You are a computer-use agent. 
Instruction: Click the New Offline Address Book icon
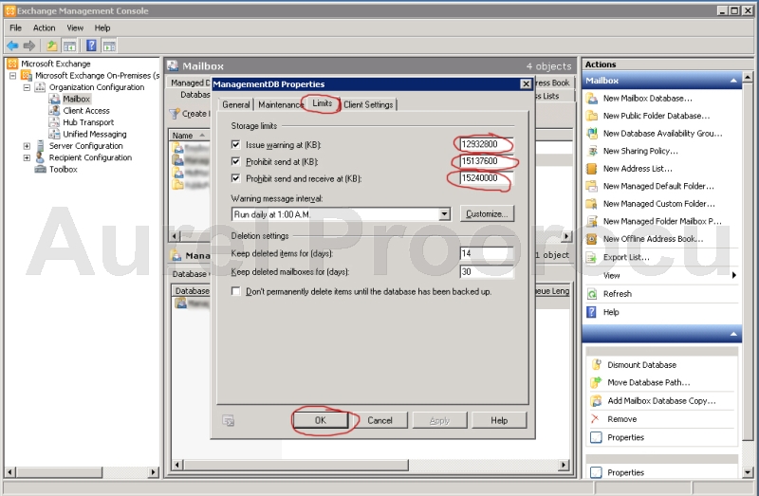pos(591,239)
